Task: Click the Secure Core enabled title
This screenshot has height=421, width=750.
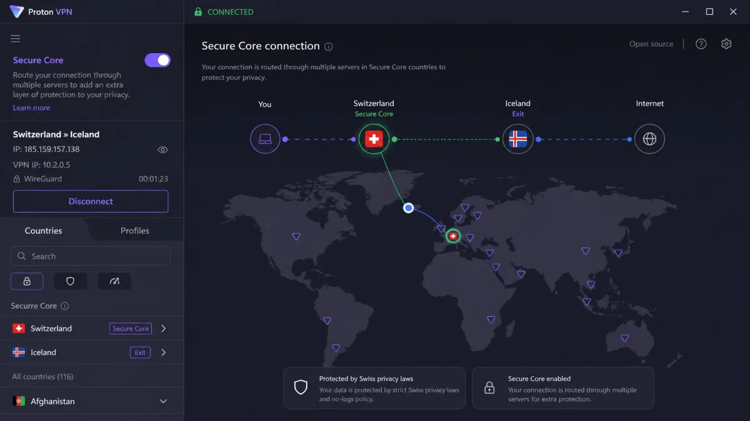Action: pos(539,379)
